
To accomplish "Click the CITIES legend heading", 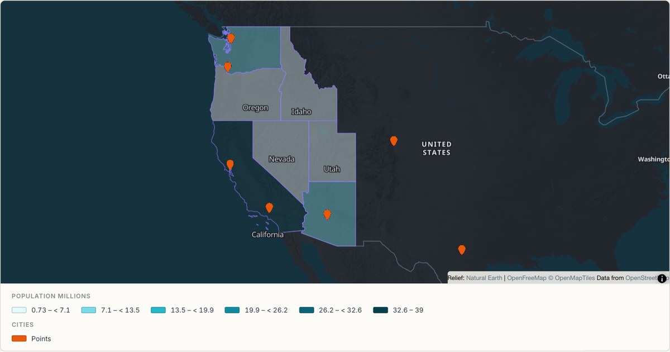I will coord(22,325).
